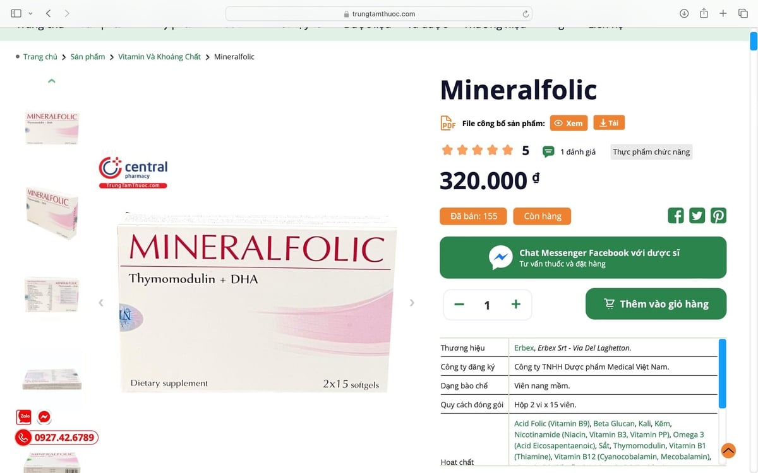758x473 pixels.
Task: Call hotline 0927.42.6789
Action: [x=57, y=438]
